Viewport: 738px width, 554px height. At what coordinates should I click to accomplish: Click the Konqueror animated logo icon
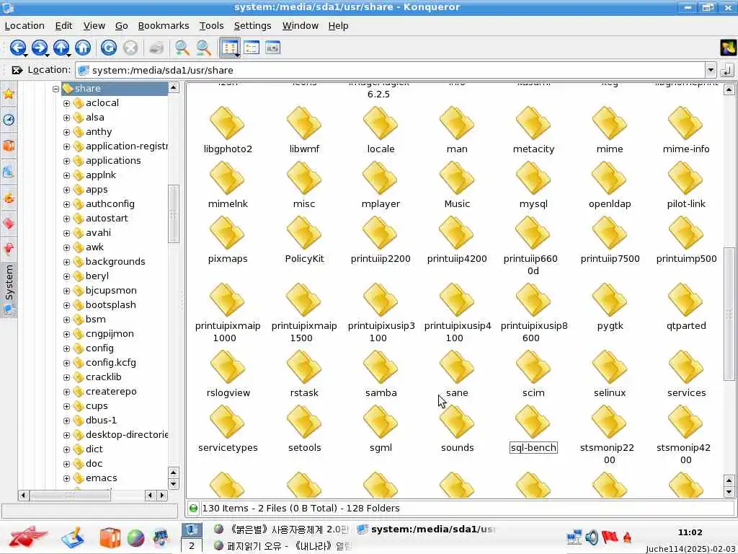(x=728, y=48)
